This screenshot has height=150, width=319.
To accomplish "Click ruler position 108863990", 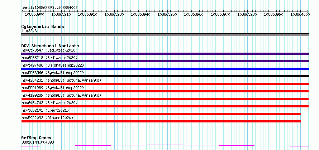I will (x=273, y=14).
